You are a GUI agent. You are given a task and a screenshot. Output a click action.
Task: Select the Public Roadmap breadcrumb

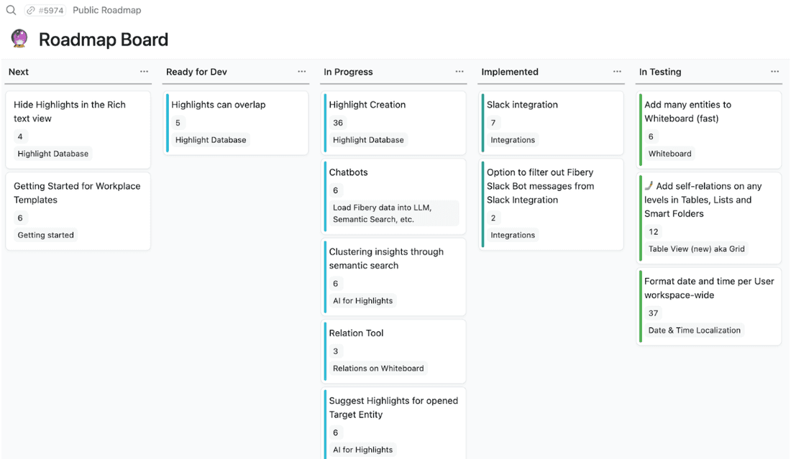click(x=106, y=10)
